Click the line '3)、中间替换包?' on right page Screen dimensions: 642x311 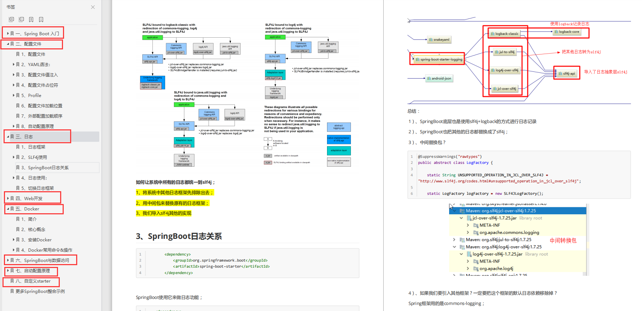427,143
